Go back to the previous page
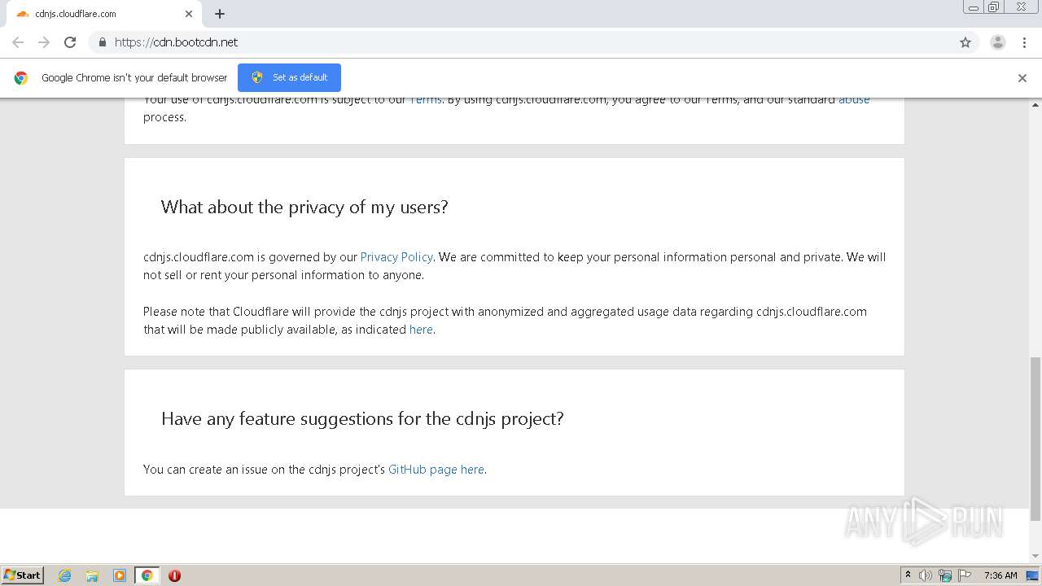The image size is (1042, 586). click(x=18, y=42)
